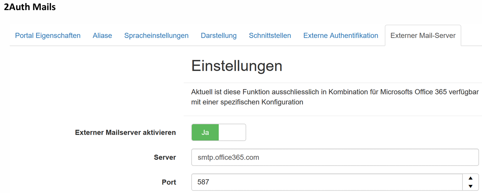Image resolution: width=482 pixels, height=193 pixels.
Task: Click the Externer Mailserver aktivieren label
Action: click(x=125, y=132)
